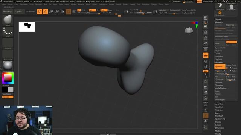Open the Document menu

(24, 4)
